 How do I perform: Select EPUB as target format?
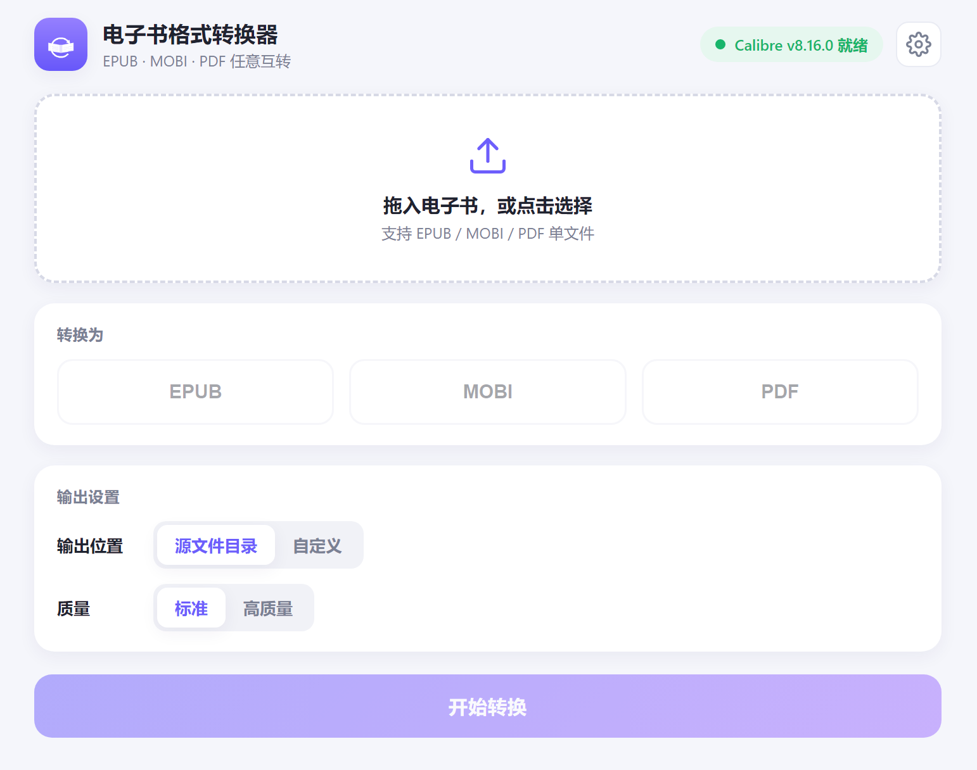pyautogui.click(x=195, y=392)
